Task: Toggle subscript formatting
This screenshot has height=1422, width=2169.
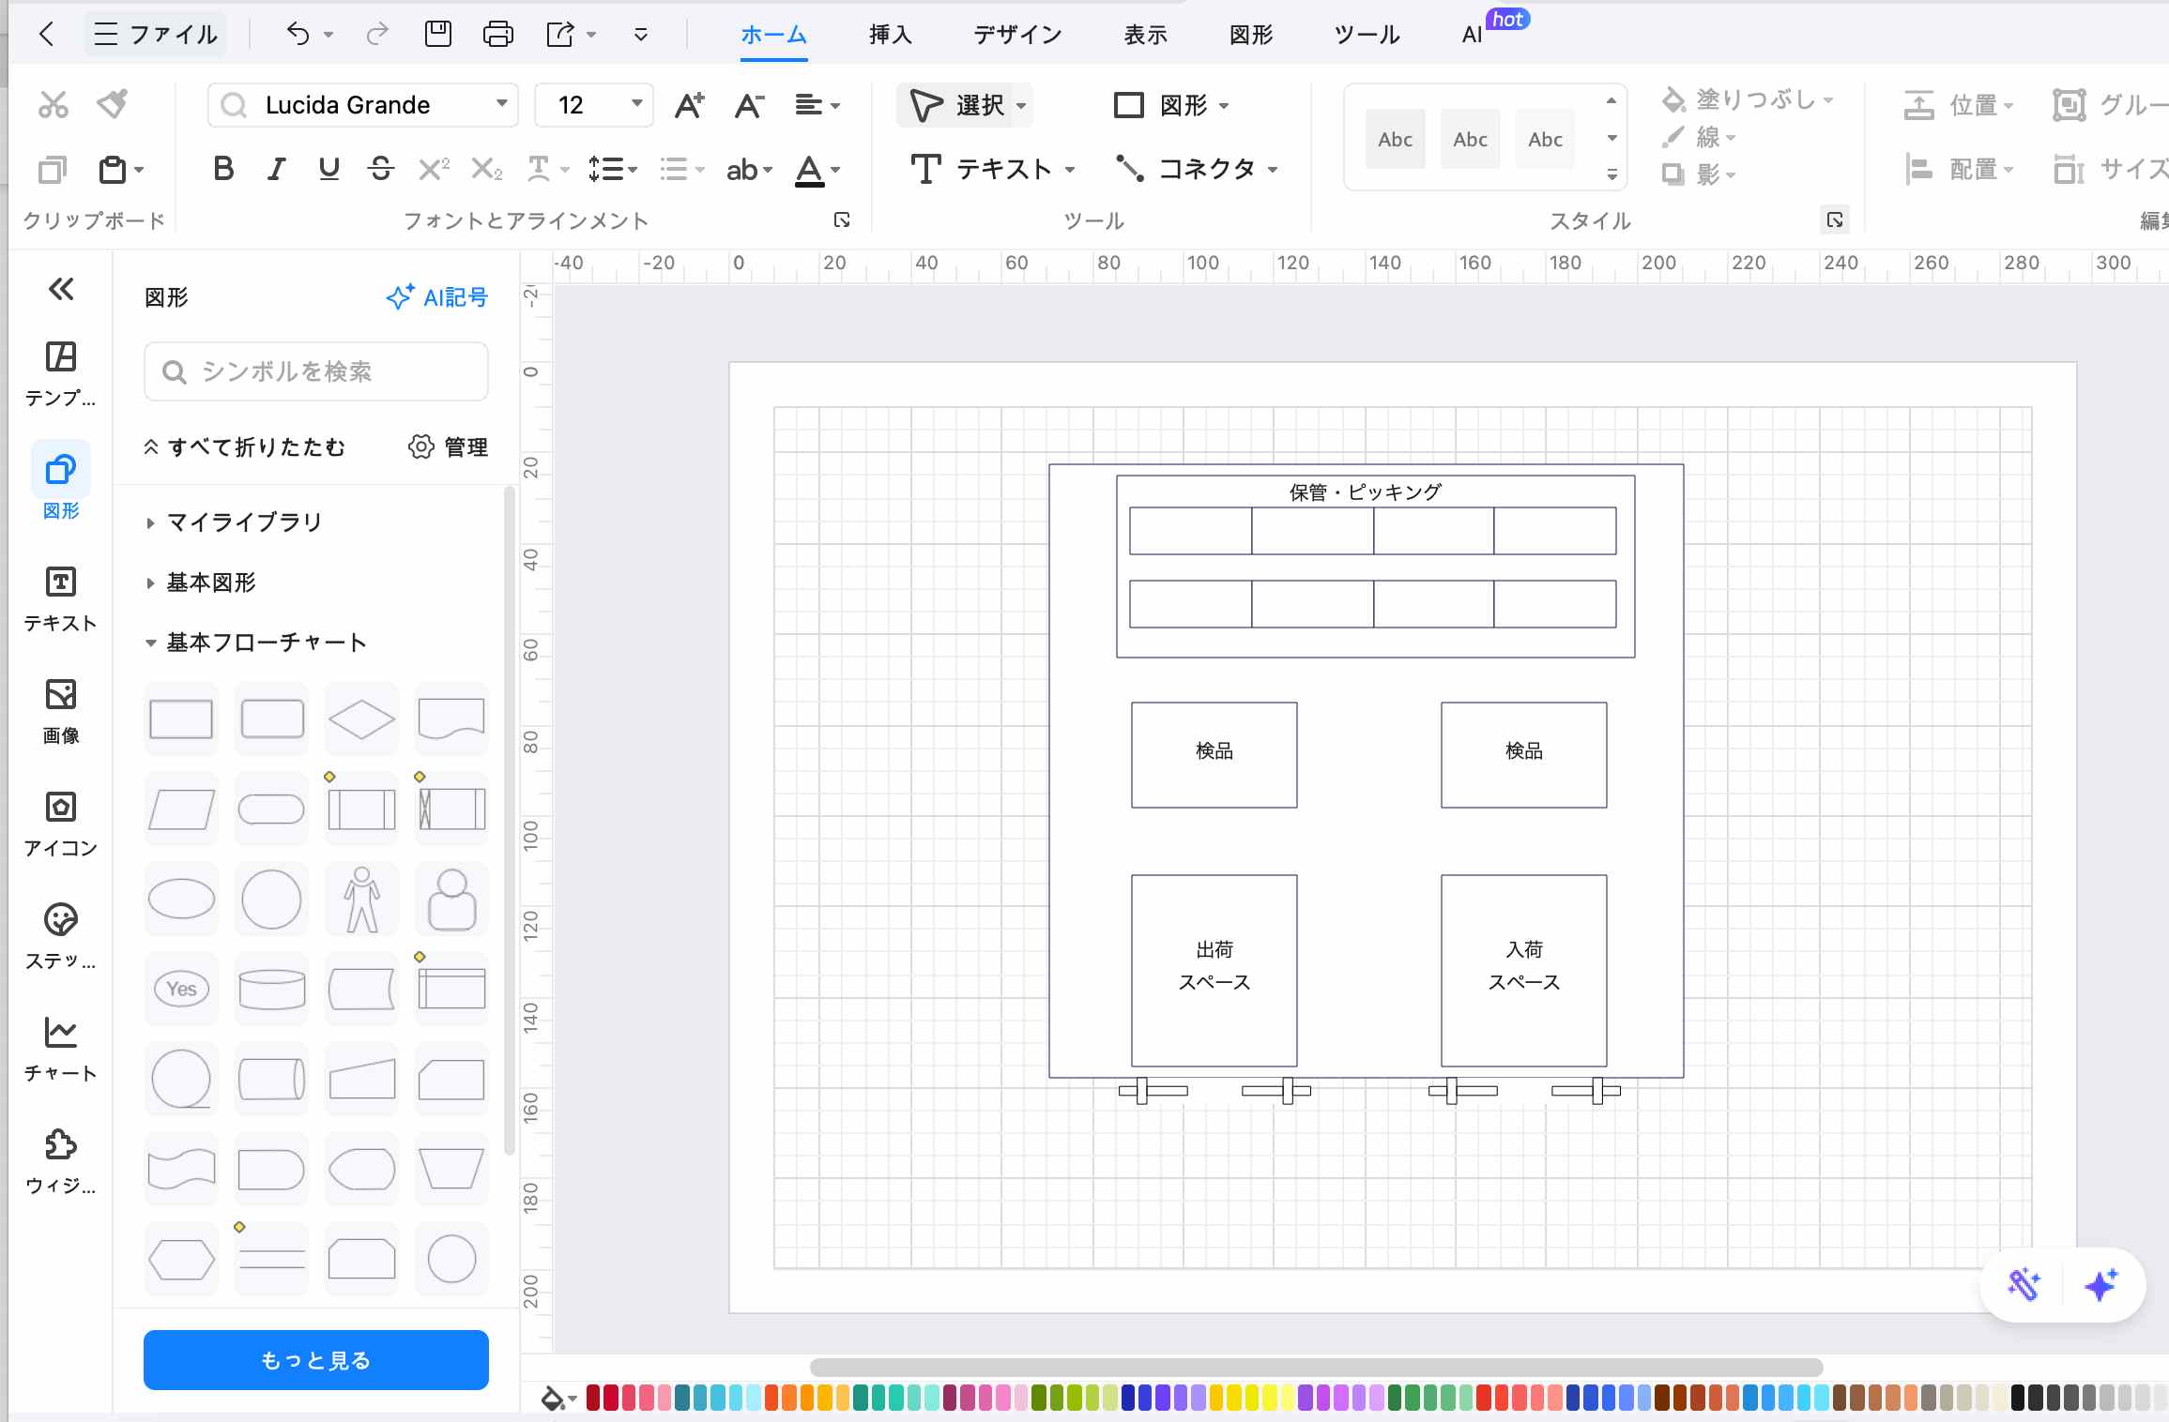Action: point(485,169)
